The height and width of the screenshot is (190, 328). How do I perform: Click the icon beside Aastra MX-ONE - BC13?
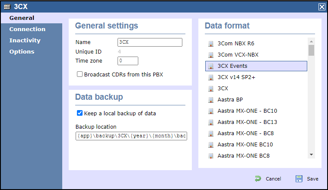coord(211,122)
